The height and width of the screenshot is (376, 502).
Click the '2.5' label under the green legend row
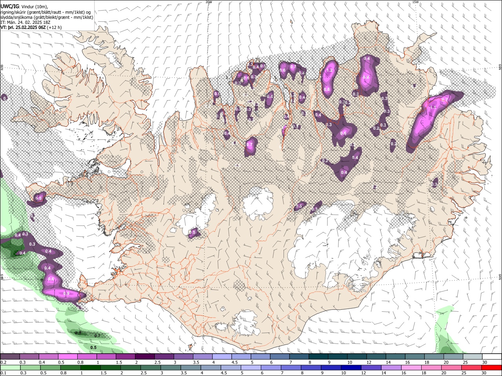[144, 373]
